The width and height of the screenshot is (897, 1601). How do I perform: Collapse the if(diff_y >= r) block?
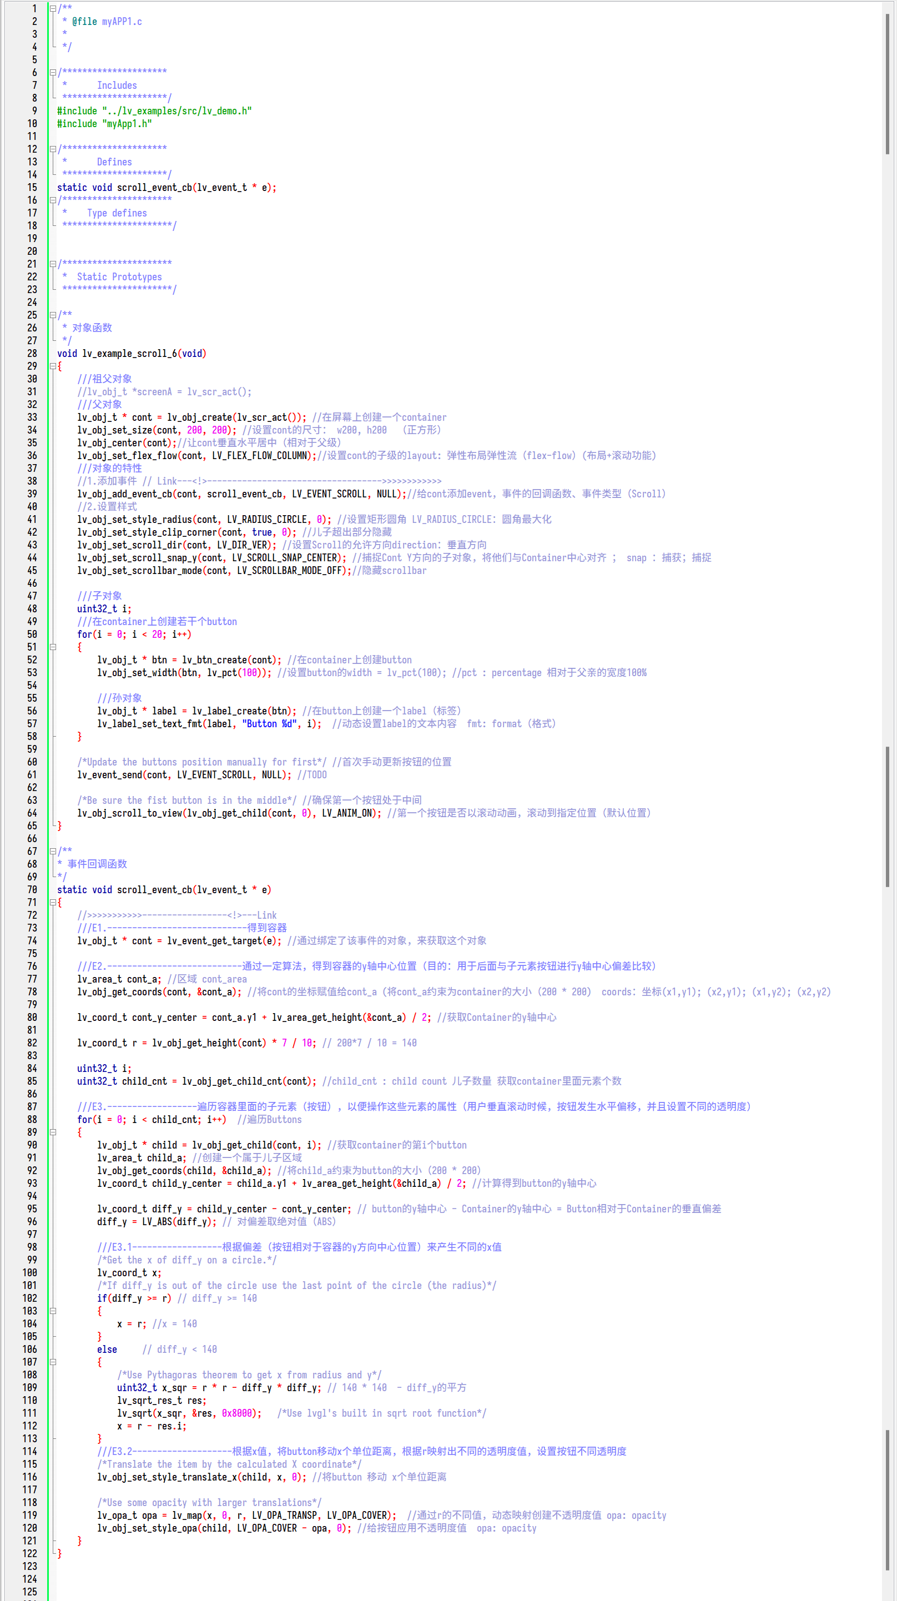click(52, 1310)
